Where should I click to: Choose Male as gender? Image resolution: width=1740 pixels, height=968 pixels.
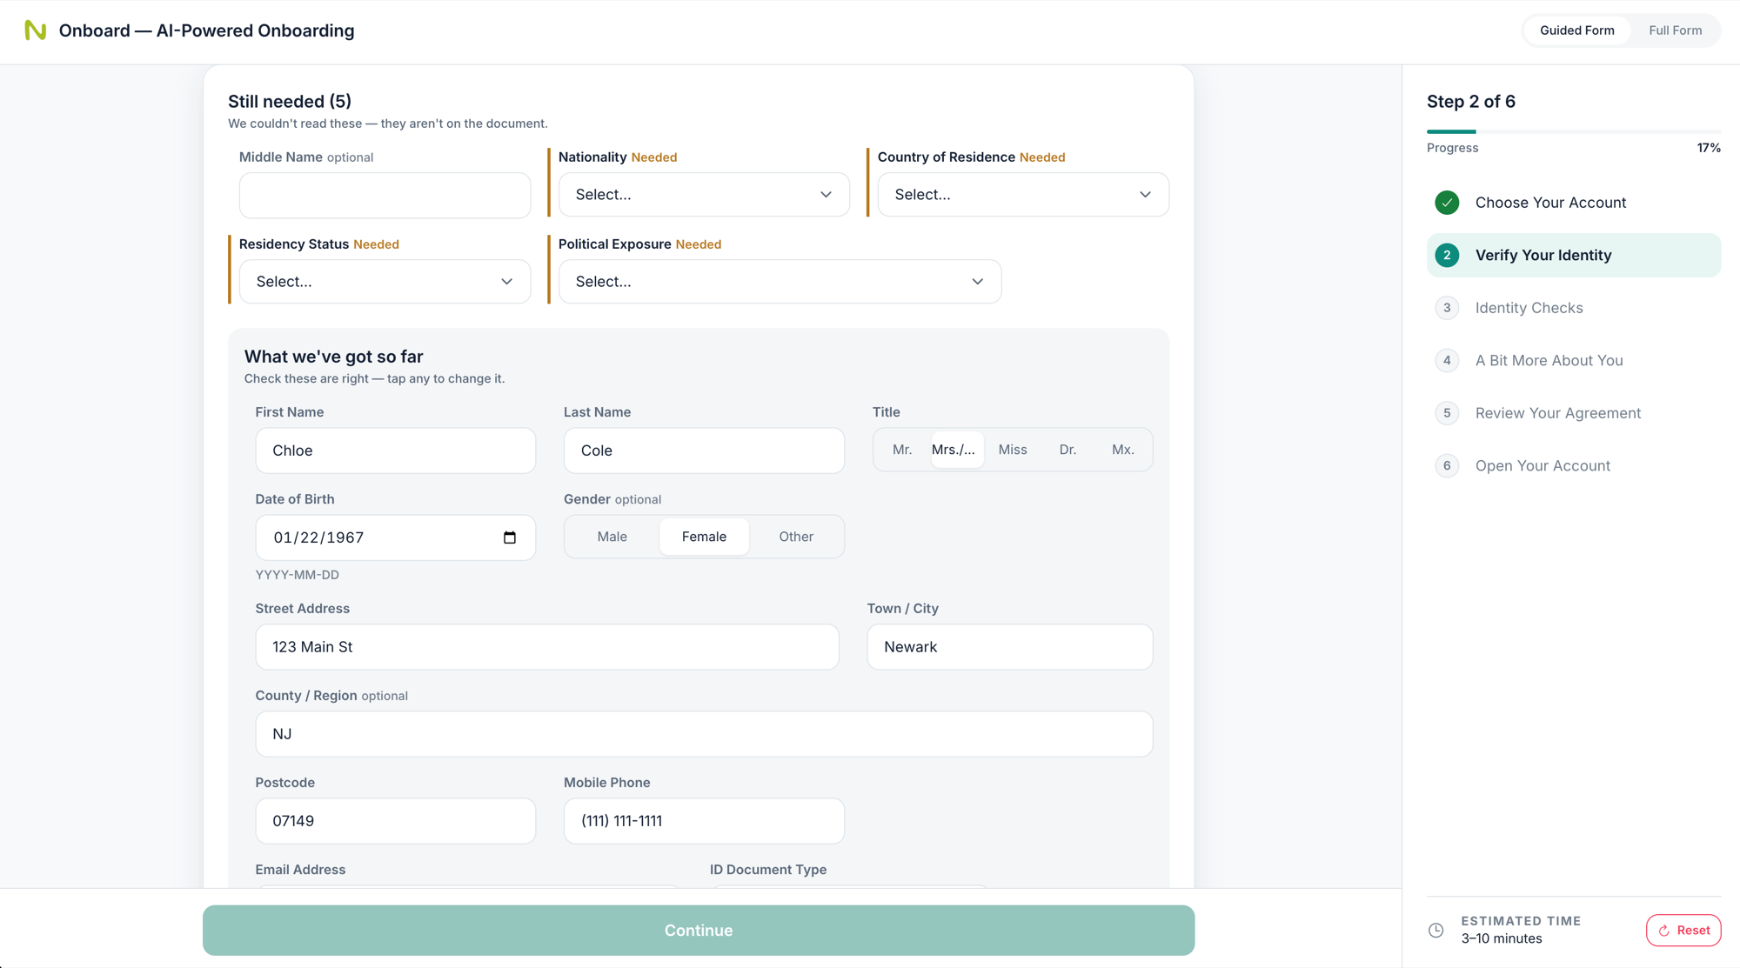(x=612, y=537)
